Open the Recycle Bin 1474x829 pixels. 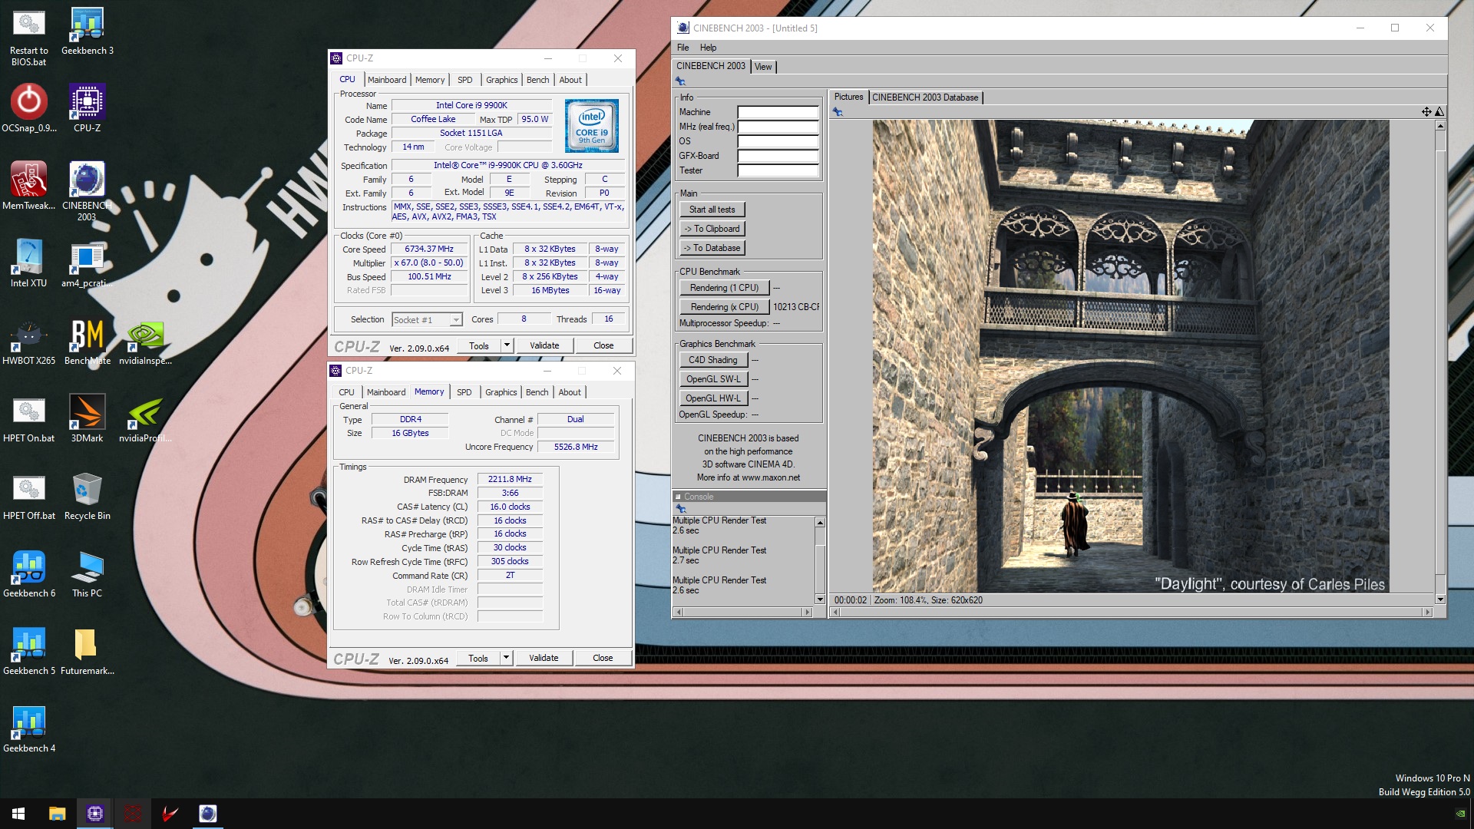[87, 496]
